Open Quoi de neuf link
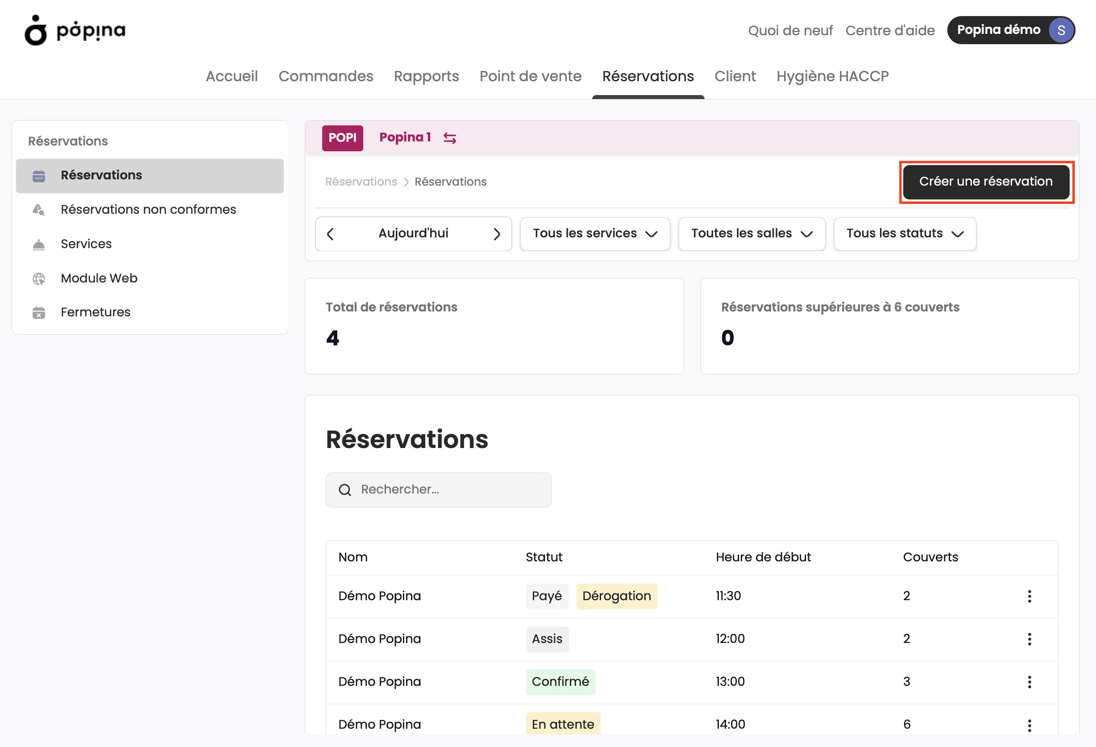 click(790, 31)
